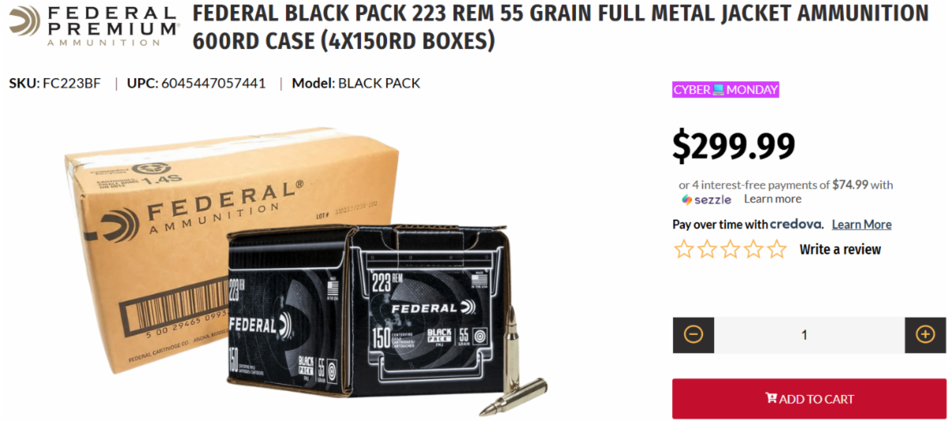Click the fourth review star
The image size is (948, 421).
(x=754, y=250)
